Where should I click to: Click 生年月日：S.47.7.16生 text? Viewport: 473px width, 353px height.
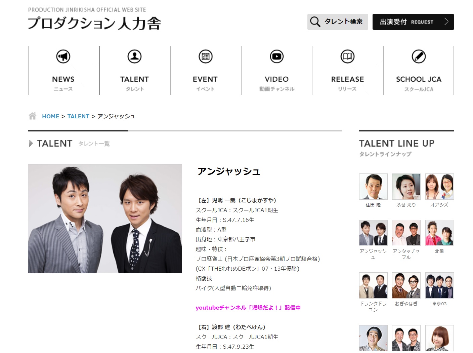point(225,220)
